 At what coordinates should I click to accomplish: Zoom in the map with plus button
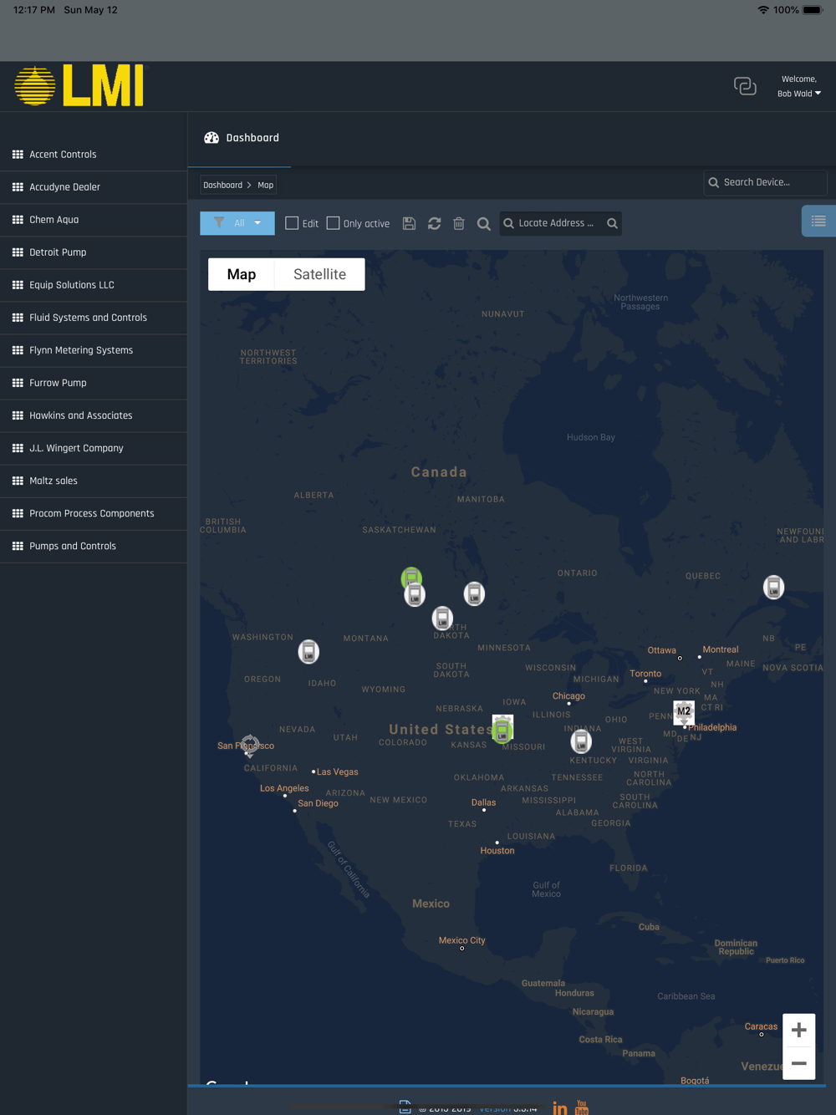[798, 1031]
